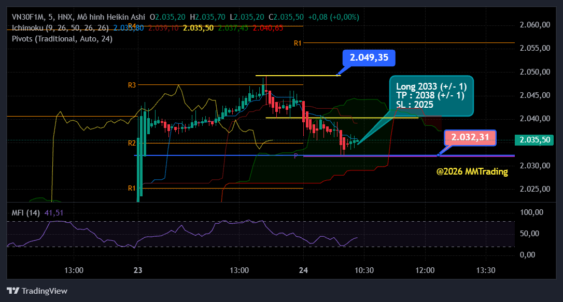The width and height of the screenshot is (563, 302).
Task: Click the change value +0,08 (+0,00%)
Action: (x=333, y=17)
